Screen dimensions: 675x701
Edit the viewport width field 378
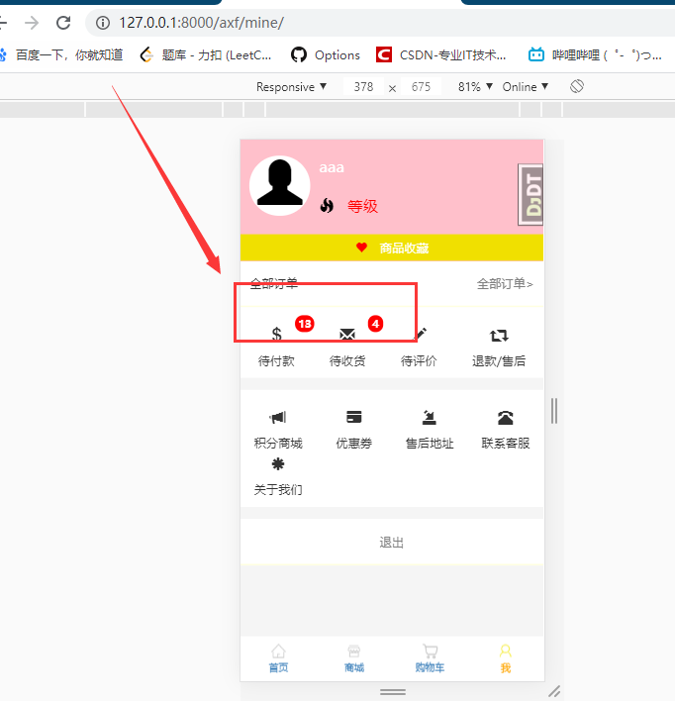tap(363, 87)
